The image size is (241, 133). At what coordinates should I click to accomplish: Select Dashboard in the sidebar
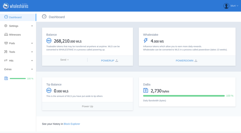point(15,17)
